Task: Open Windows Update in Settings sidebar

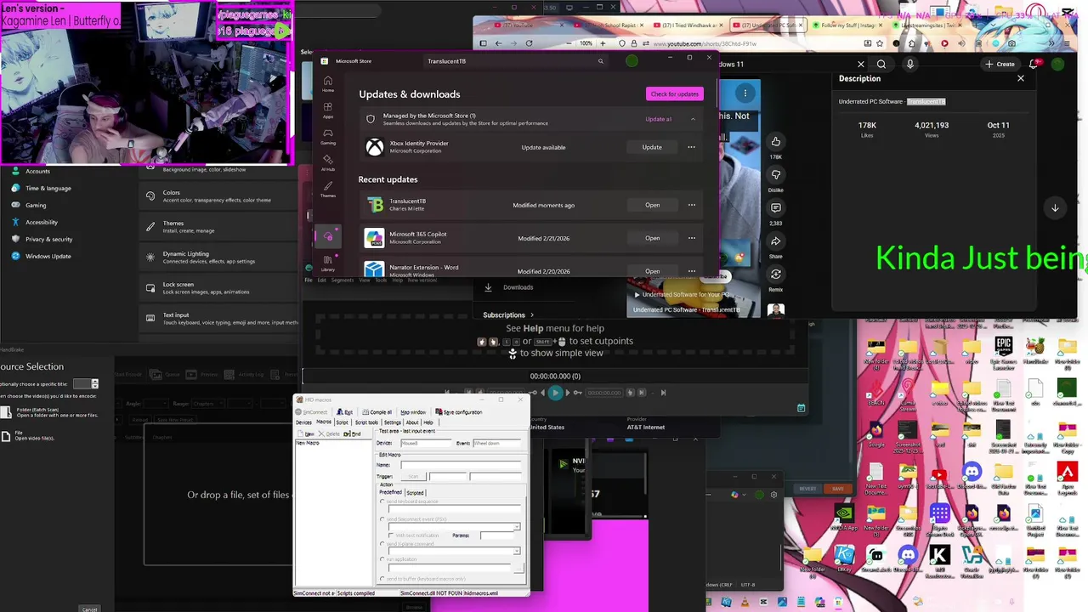Action: [48, 256]
